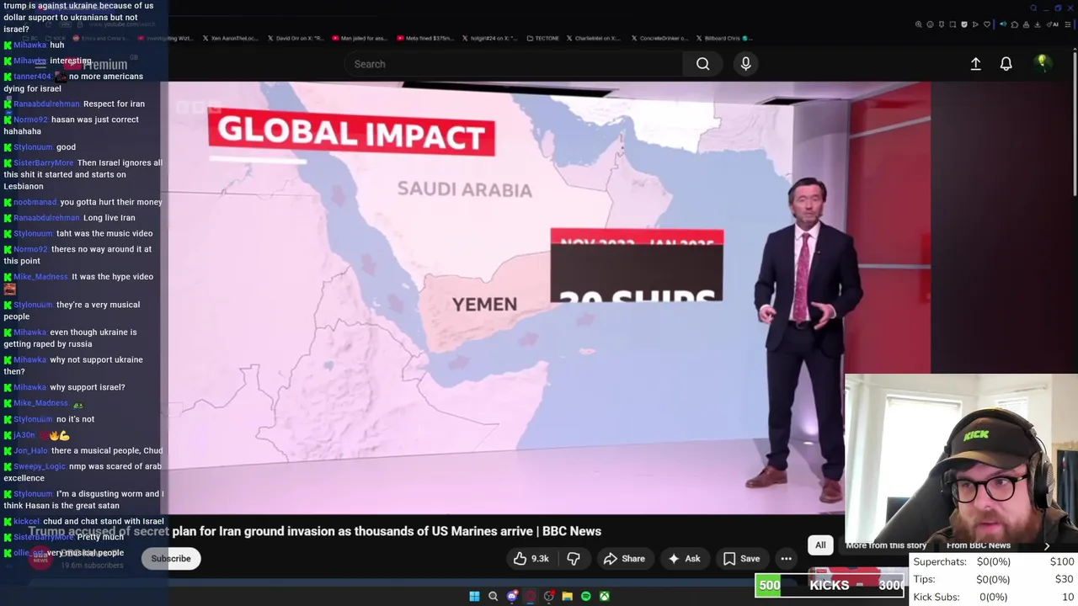Viewport: 1078px width, 606px height.
Task: Switch to the David Orr on X tab
Action: 295,38
